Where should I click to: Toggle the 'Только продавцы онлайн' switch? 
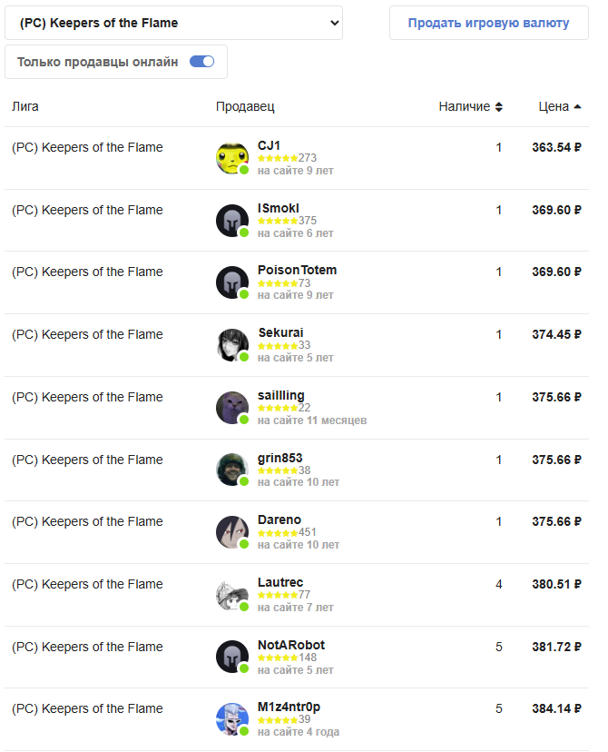pyautogui.click(x=201, y=62)
